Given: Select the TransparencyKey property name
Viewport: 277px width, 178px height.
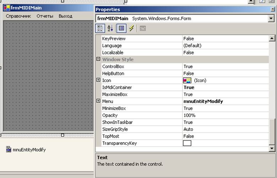Looking at the screenshot, I should pyautogui.click(x=120, y=143).
